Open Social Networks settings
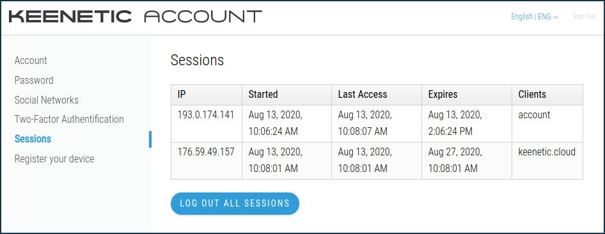The width and height of the screenshot is (605, 234). click(46, 100)
